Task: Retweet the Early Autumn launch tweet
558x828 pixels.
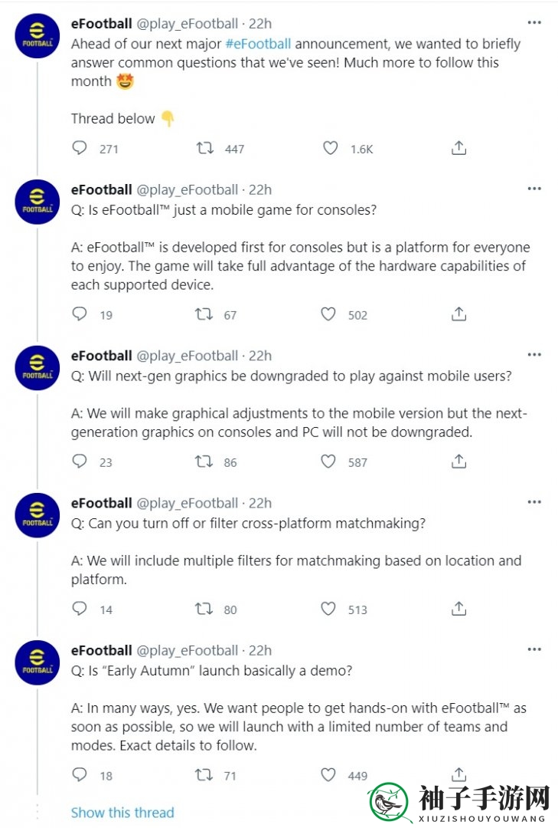Action: (204, 774)
